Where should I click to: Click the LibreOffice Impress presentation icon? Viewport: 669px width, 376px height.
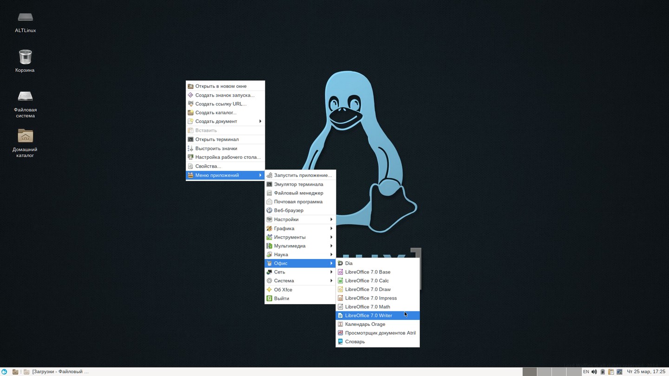340,298
